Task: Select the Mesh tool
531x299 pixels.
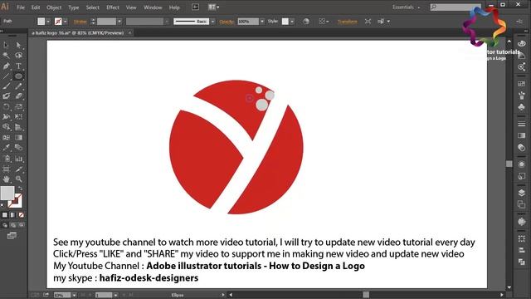Action: coord(6,138)
